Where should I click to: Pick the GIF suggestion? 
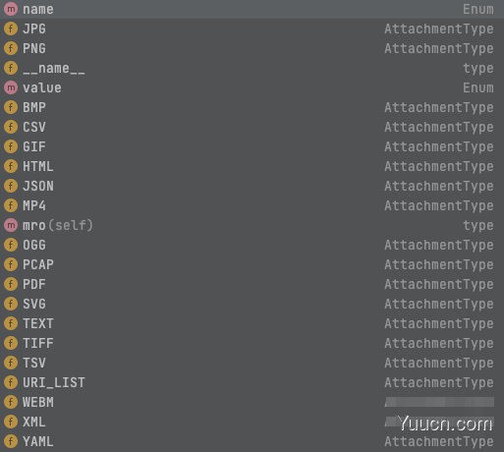coord(252,146)
